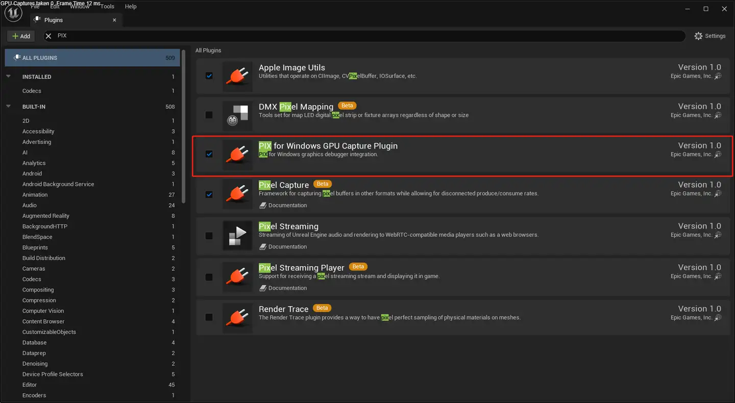This screenshot has height=403, width=735.
Task: Toggle PIX for Windows GPU Capture checkbox
Action: click(x=209, y=154)
